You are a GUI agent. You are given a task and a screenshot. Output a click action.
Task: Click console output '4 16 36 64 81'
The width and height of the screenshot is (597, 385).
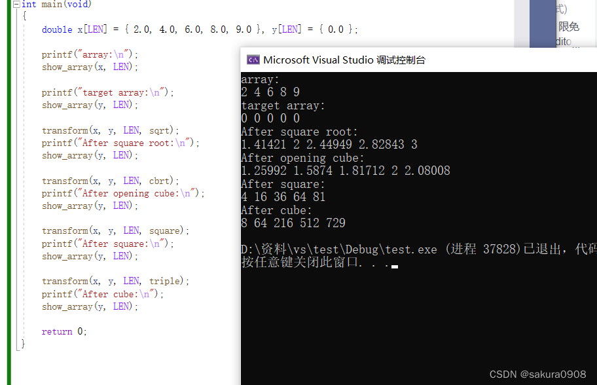click(283, 197)
